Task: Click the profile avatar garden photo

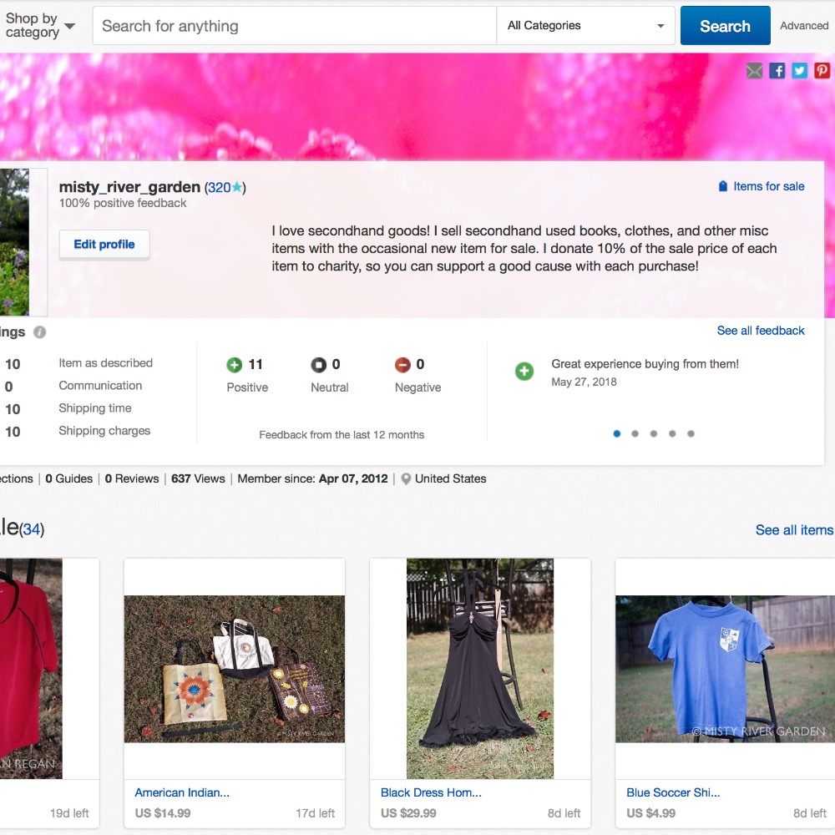Action: [14, 242]
